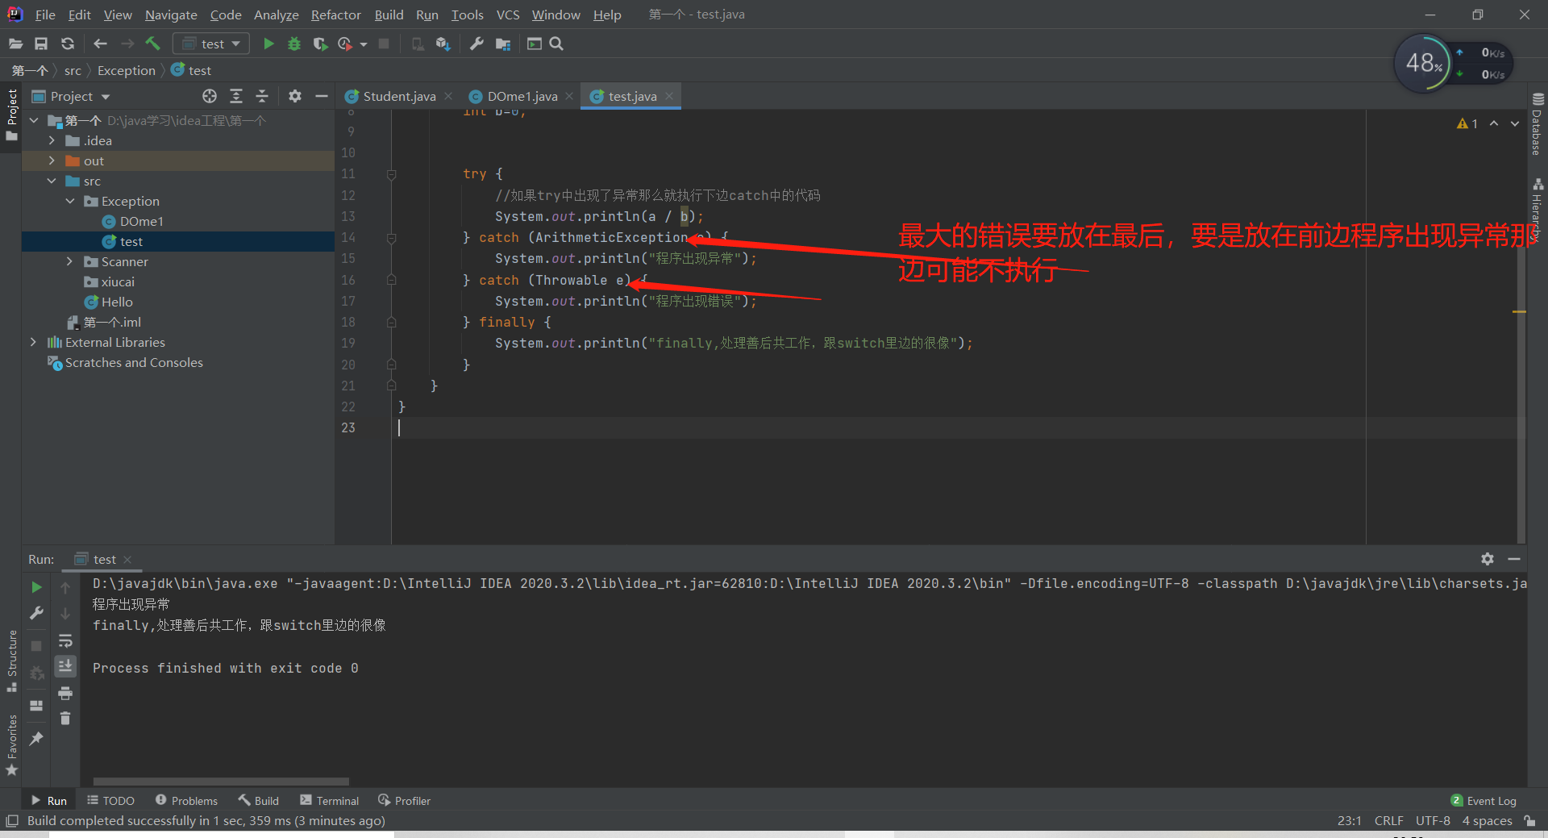Expand all in the Project panel
1548x838 pixels.
pyautogui.click(x=236, y=96)
